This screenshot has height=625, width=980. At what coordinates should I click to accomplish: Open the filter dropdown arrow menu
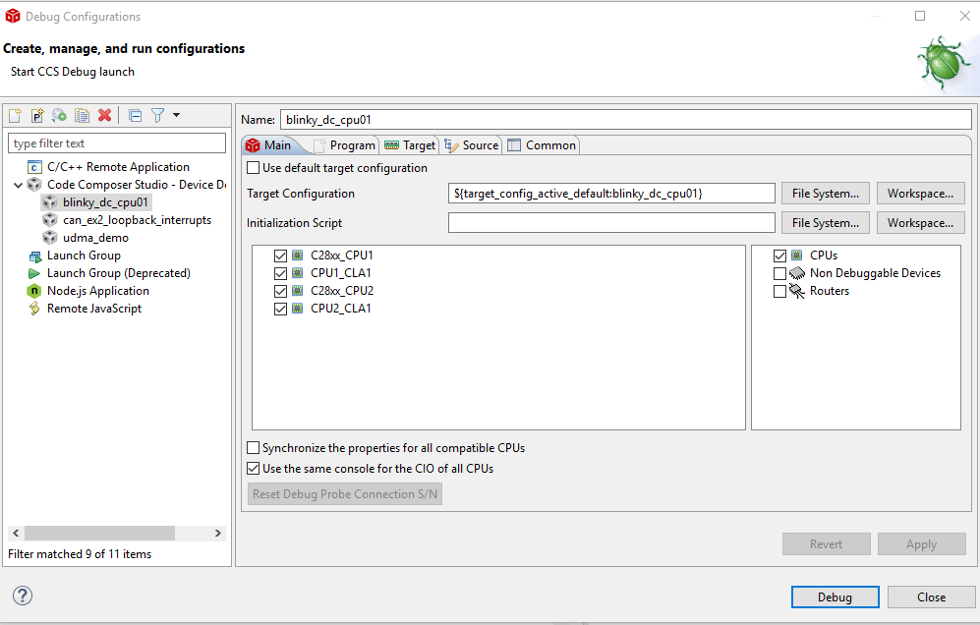click(x=177, y=116)
